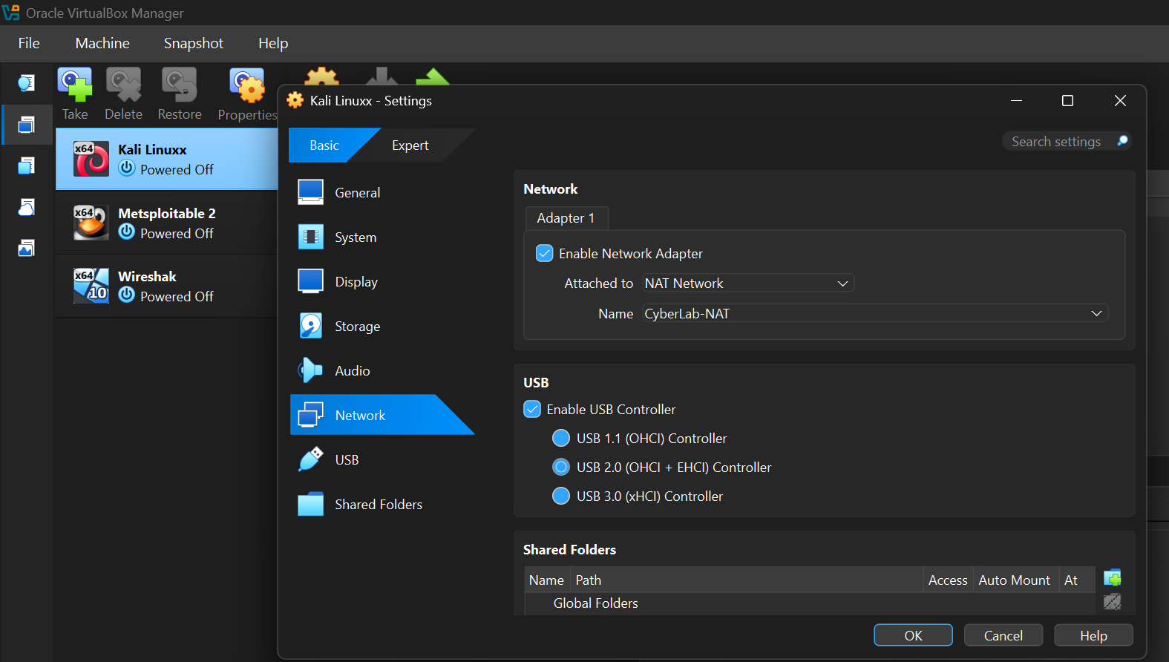Viewport: 1169px width, 662px height.
Task: Choose USB 1.1 (OHCI) Controller
Action: pos(561,438)
